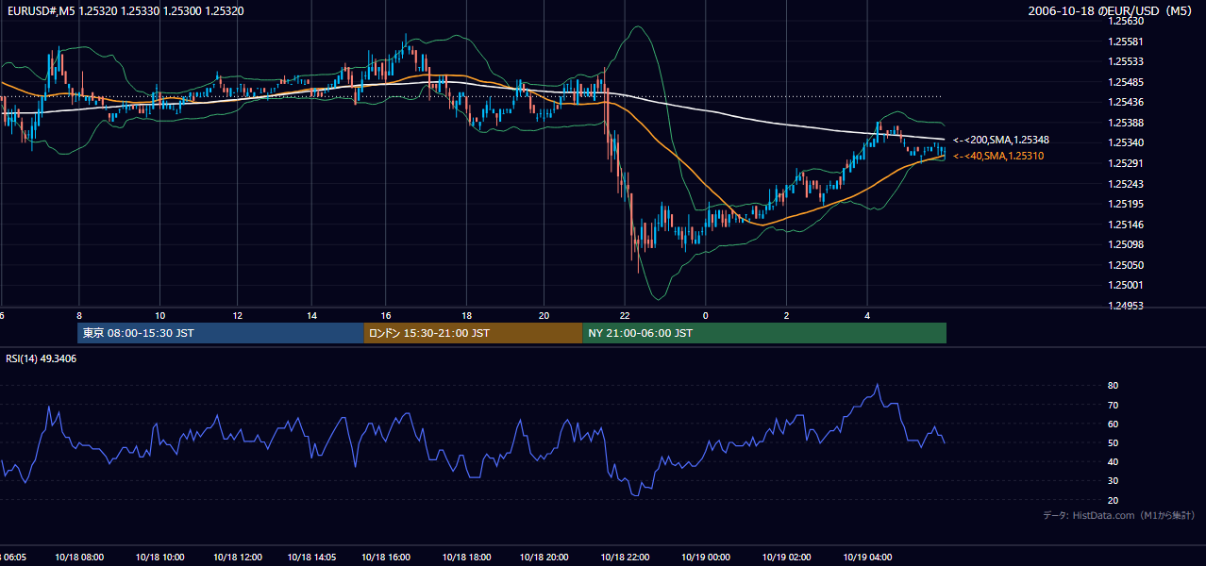Click bottom time label 10/18 22:00

point(625,558)
